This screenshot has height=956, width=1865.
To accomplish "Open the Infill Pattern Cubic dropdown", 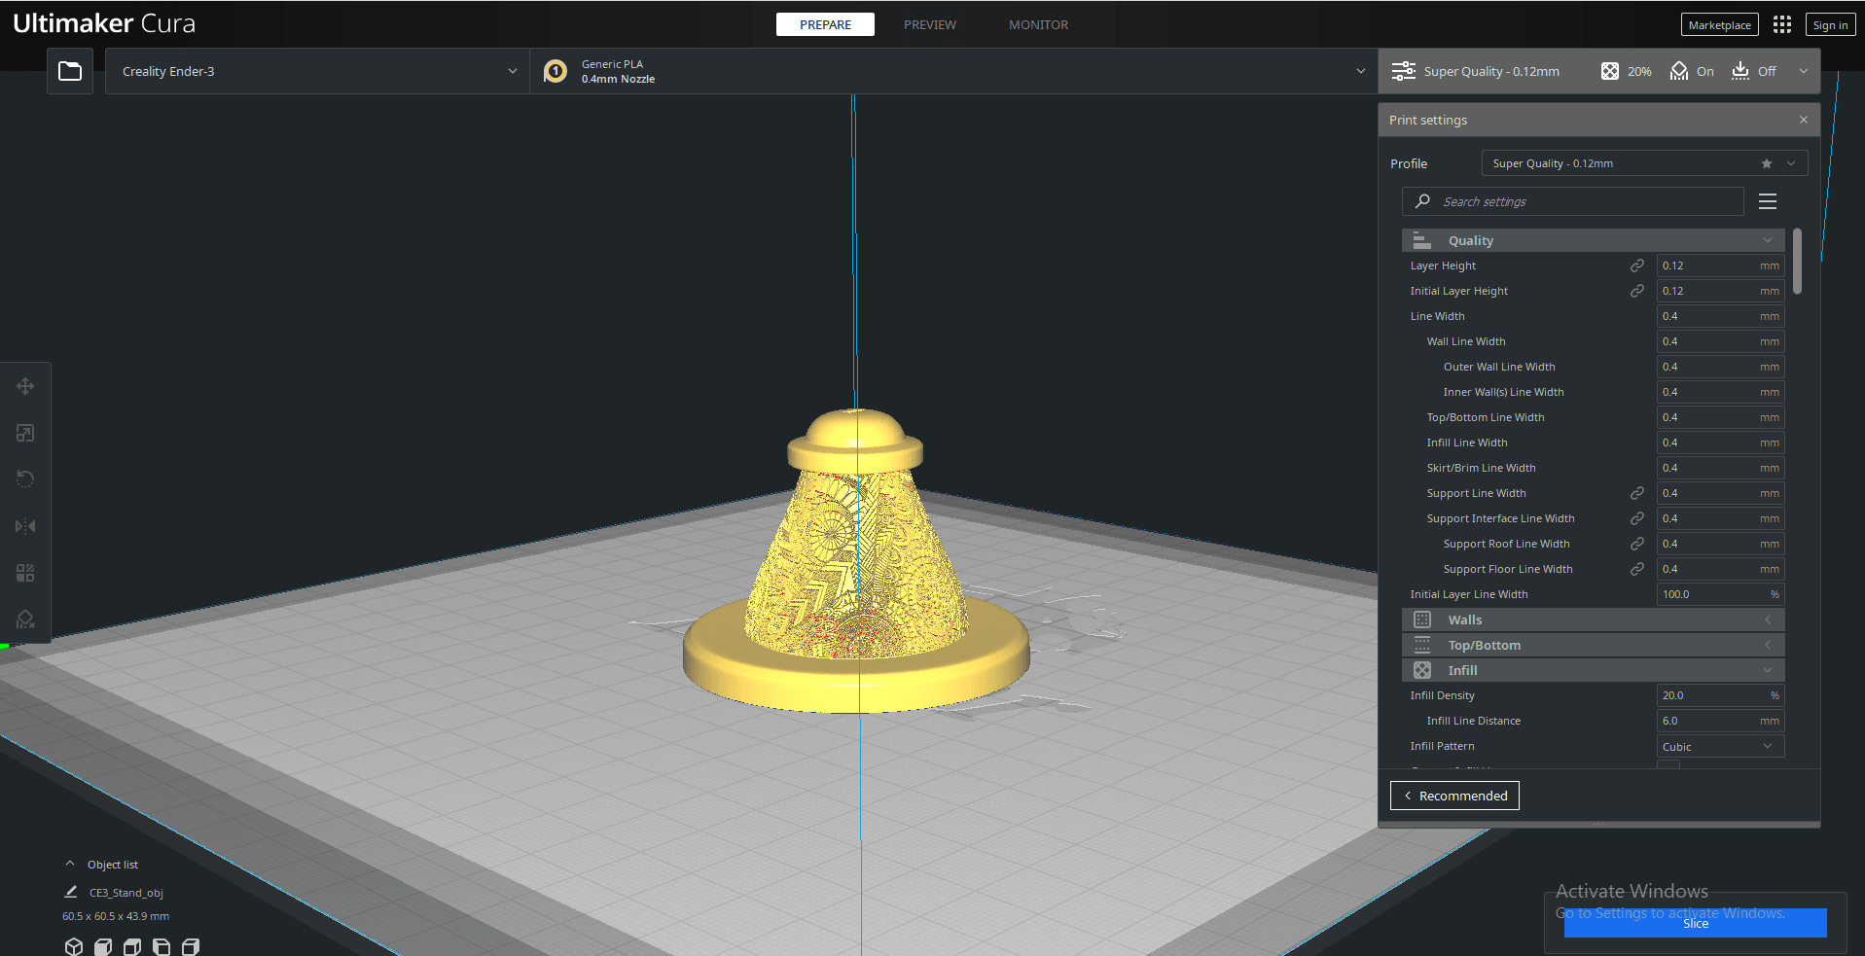I will (x=1720, y=746).
